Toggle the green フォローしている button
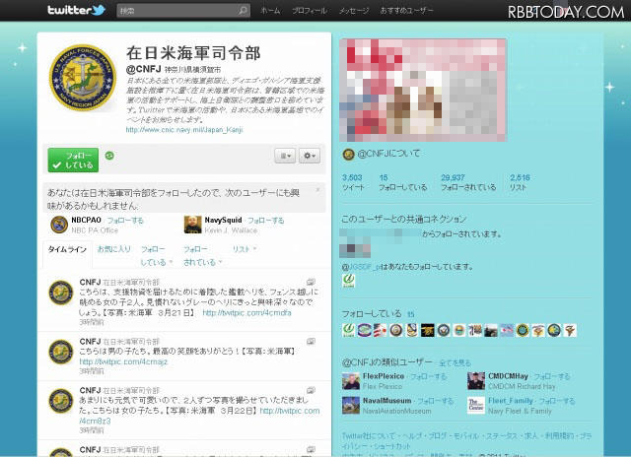The height and width of the screenshot is (457, 631). [73, 160]
